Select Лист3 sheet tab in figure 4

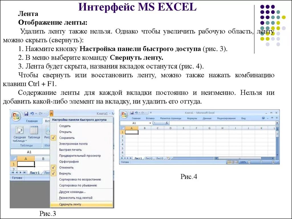[160, 158]
